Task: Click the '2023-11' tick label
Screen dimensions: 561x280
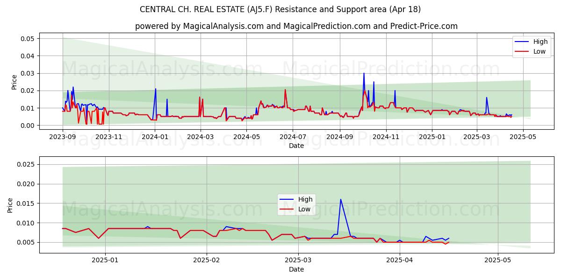Action: 109,137
